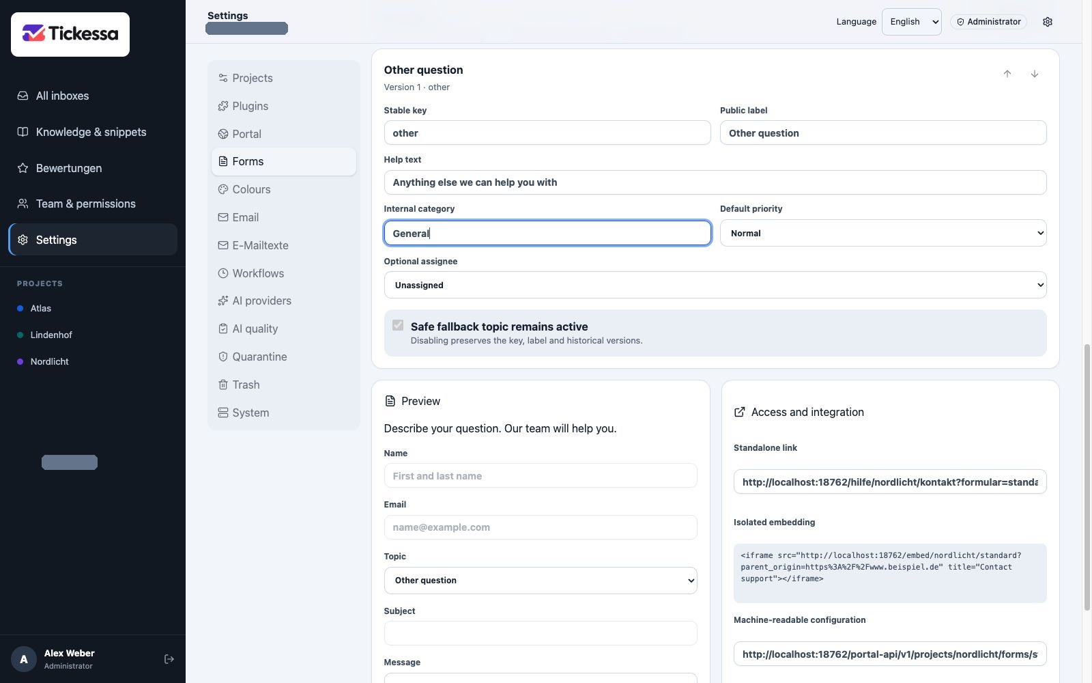The width and height of the screenshot is (1092, 683).
Task: Open Email settings section
Action: [284, 217]
